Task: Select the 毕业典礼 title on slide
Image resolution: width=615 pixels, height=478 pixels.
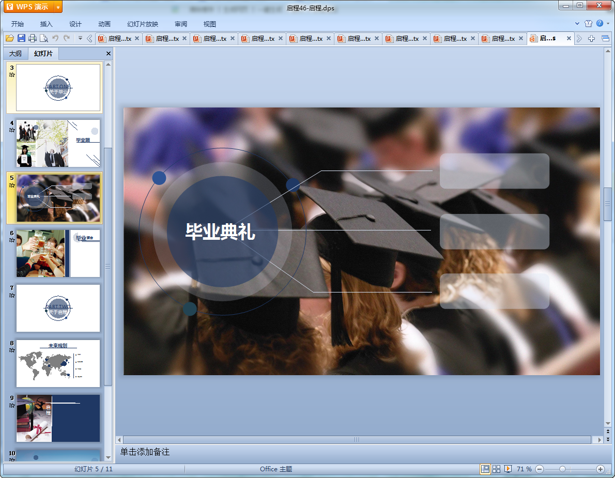Action: (x=220, y=232)
